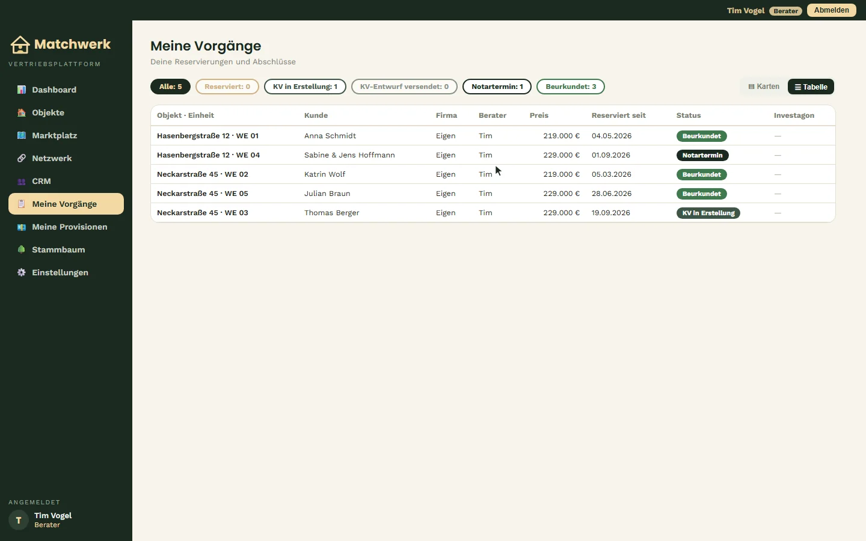Click the Status column header
Image resolution: width=866 pixels, height=541 pixels.
689,115
